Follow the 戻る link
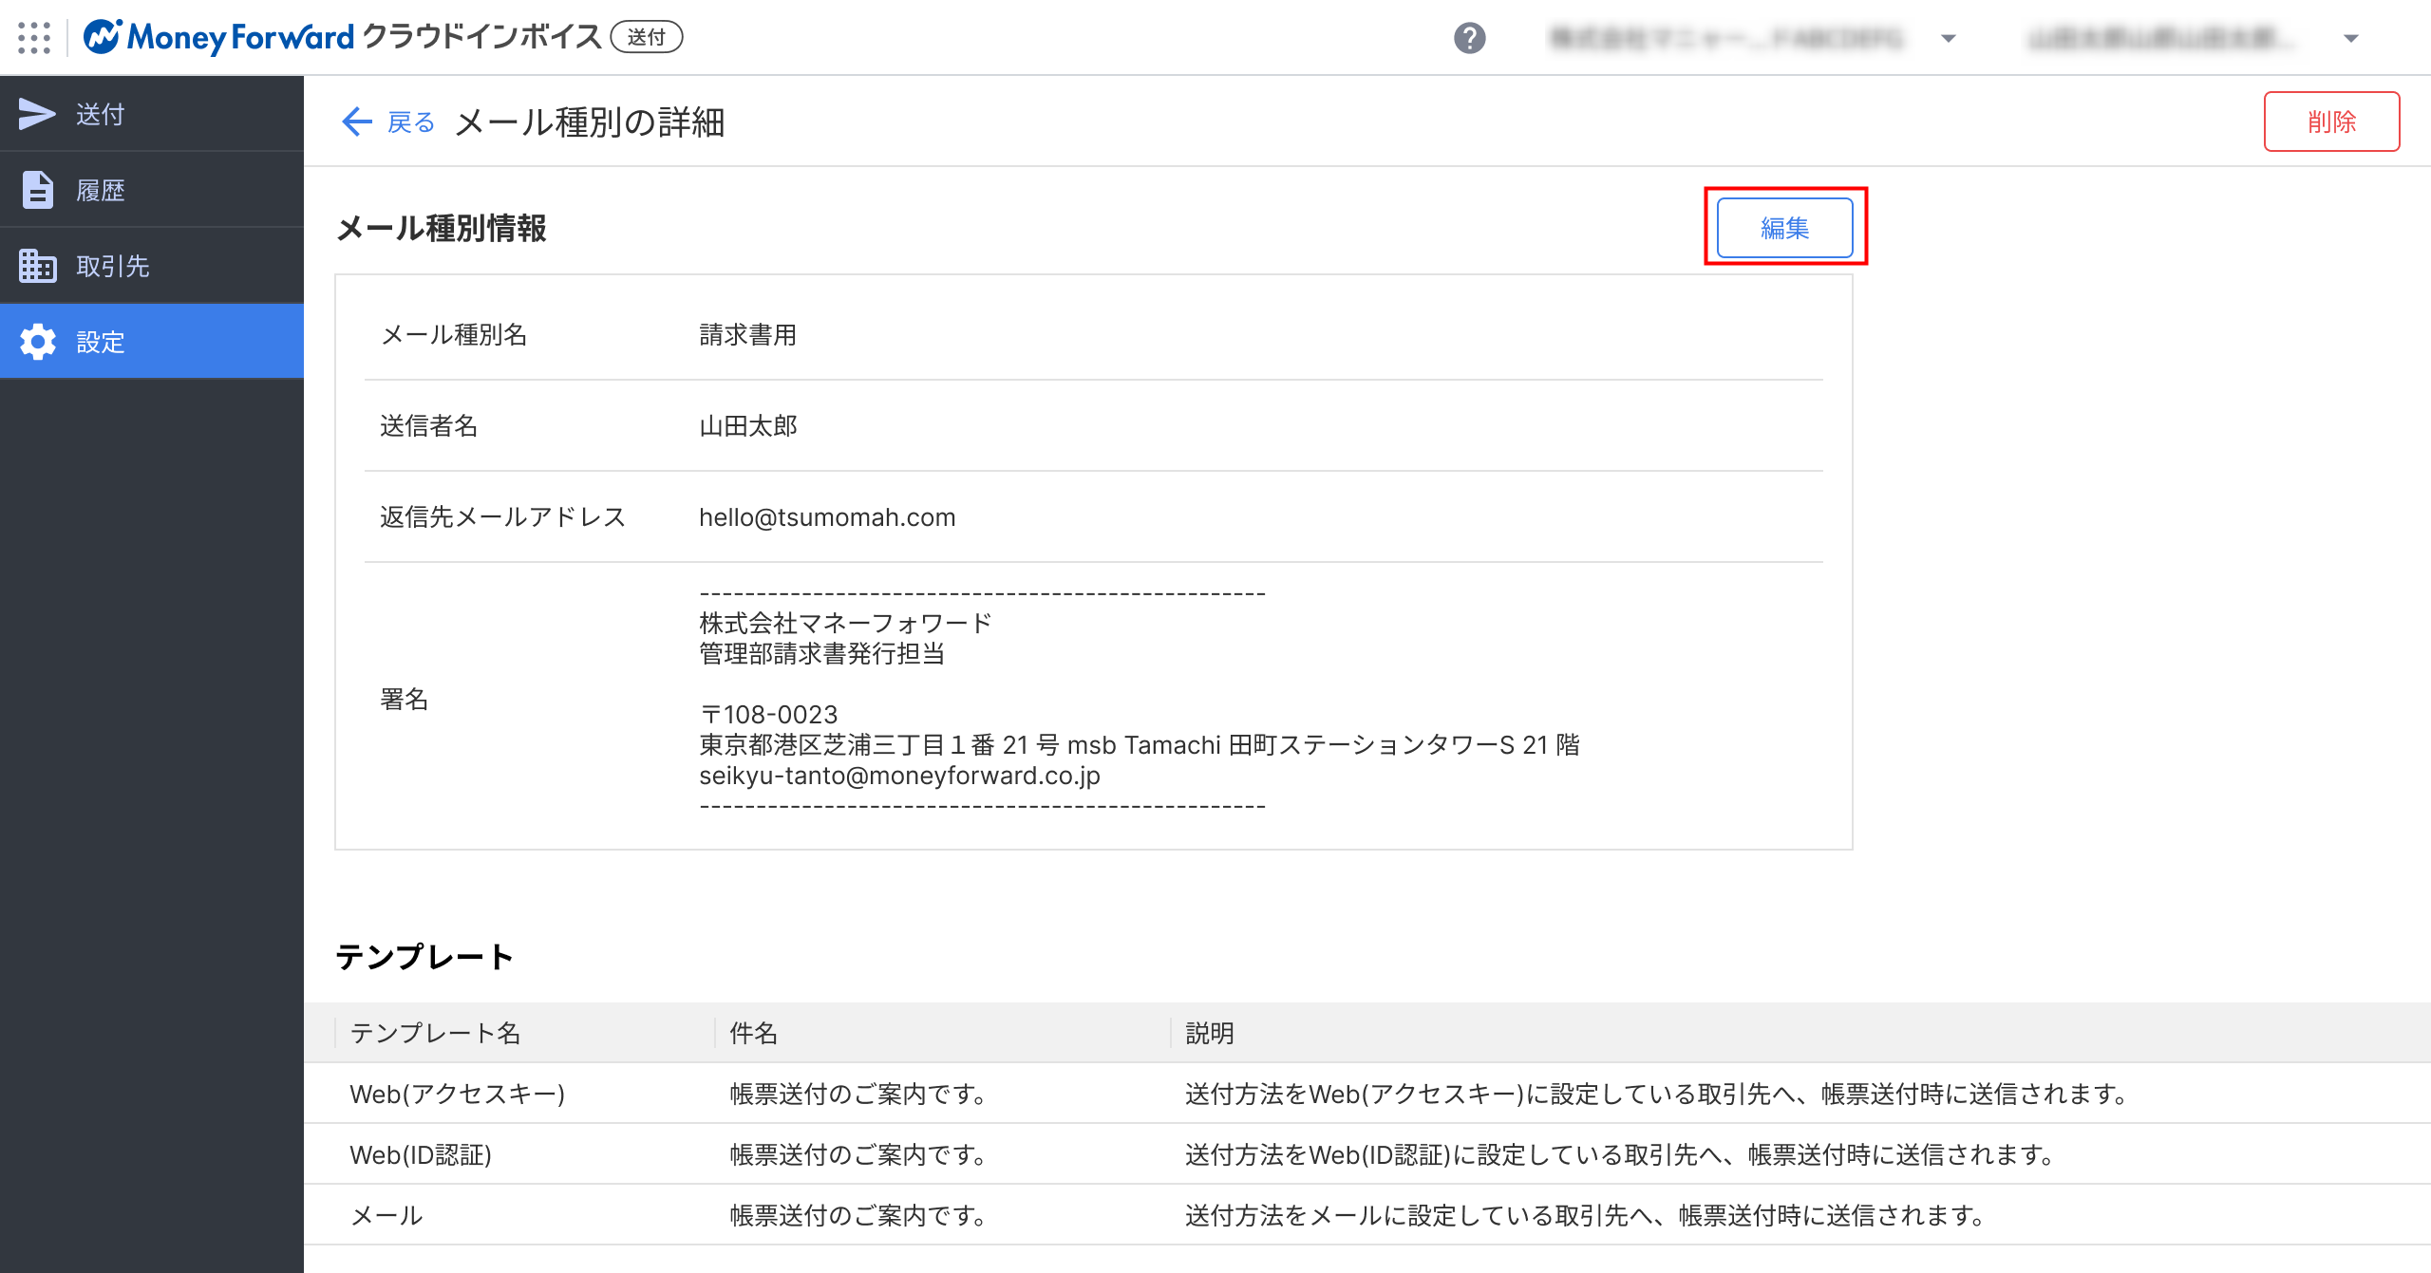Image resolution: width=2431 pixels, height=1273 pixels. pyautogui.click(x=410, y=122)
